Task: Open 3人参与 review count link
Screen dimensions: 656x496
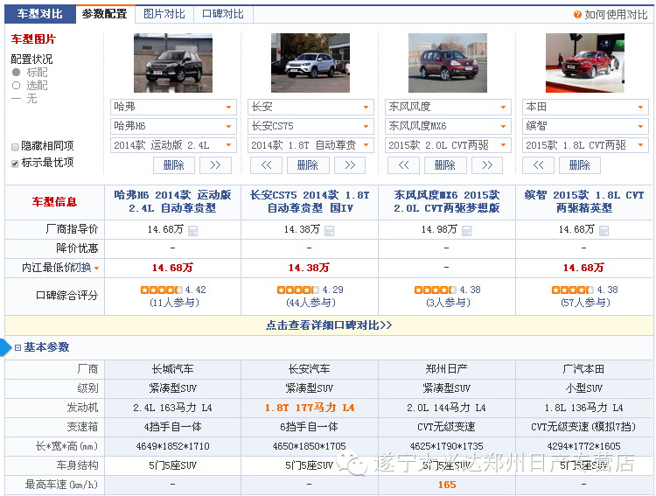Action: [x=448, y=303]
